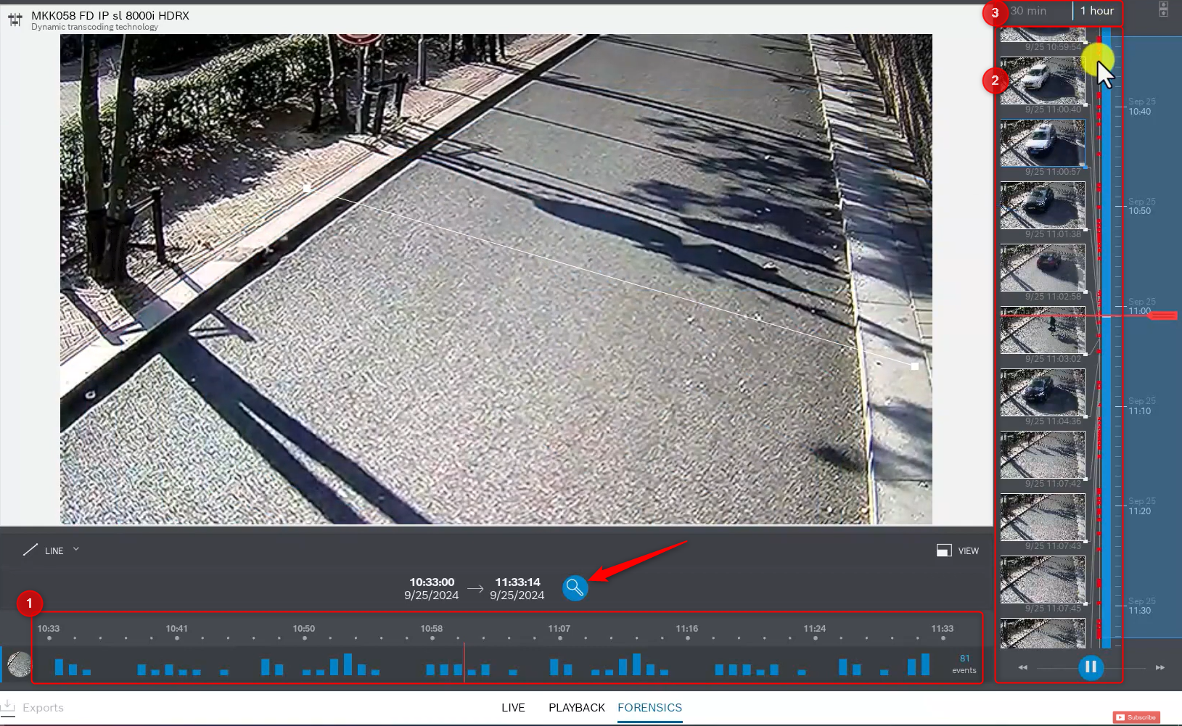1182x726 pixels.
Task: Click the camera title "MKK058 FD IP sl 8000i HDRX"
Action: click(x=110, y=15)
